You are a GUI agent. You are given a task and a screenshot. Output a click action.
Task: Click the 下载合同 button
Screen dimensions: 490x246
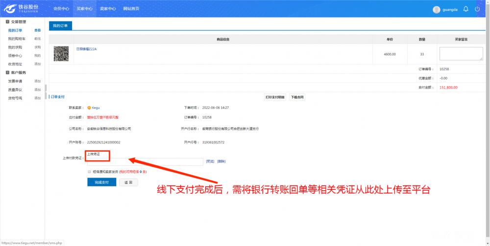297,97
